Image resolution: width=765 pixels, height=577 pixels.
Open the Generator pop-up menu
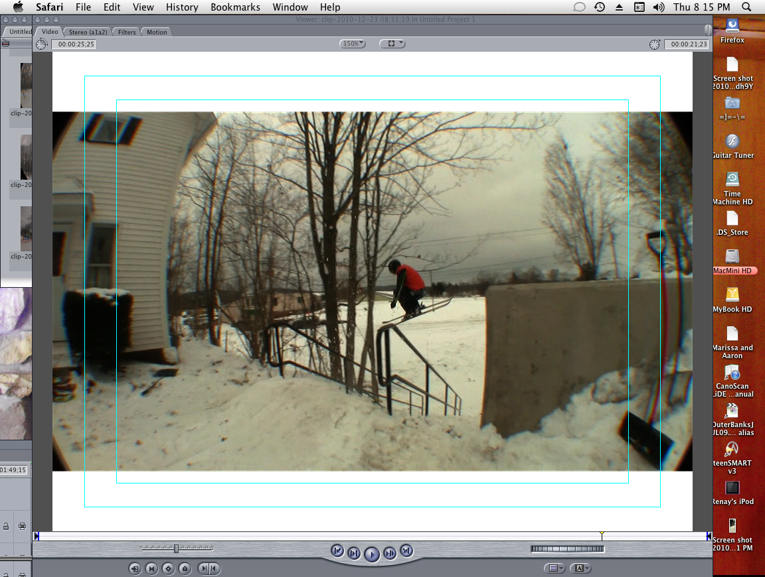tap(581, 568)
